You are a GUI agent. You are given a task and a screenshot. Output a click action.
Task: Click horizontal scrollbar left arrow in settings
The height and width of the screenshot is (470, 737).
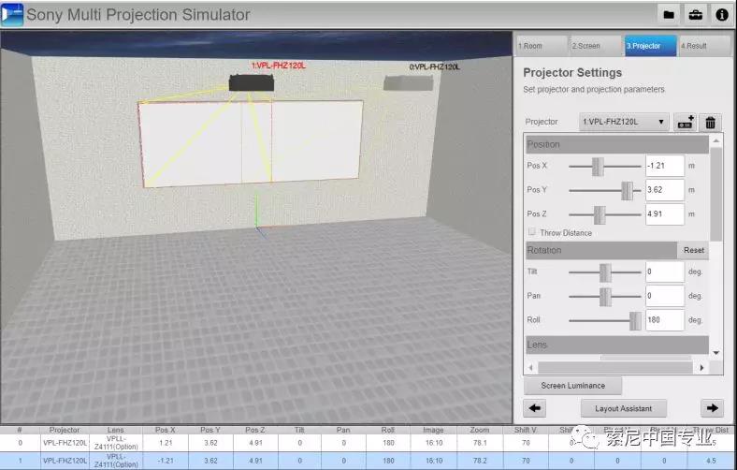coord(531,367)
